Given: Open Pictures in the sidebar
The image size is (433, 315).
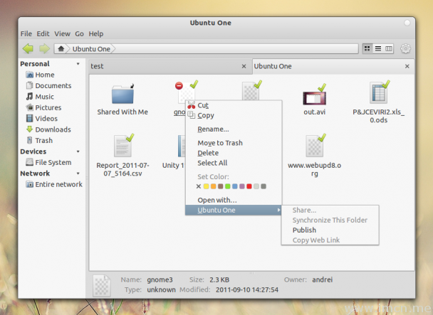Looking at the screenshot, I should click(x=43, y=107).
